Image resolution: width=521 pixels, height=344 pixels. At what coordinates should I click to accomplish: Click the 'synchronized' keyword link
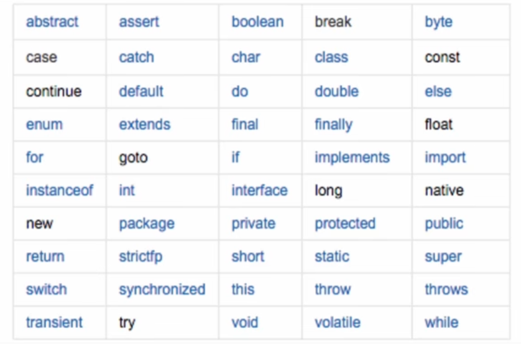pyautogui.click(x=162, y=290)
